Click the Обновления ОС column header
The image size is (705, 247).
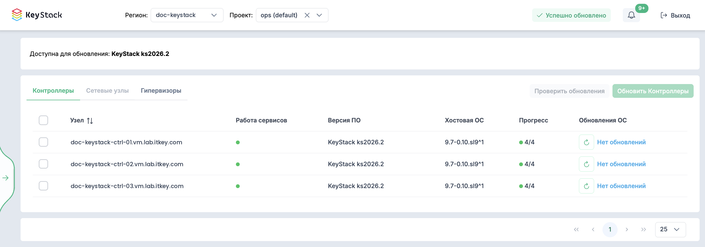603,120
